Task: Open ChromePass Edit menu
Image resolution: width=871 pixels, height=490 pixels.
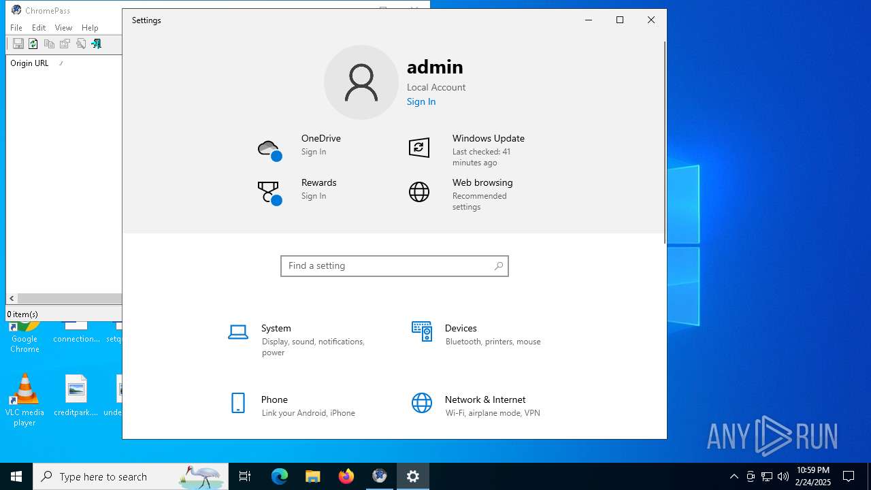Action: click(39, 28)
